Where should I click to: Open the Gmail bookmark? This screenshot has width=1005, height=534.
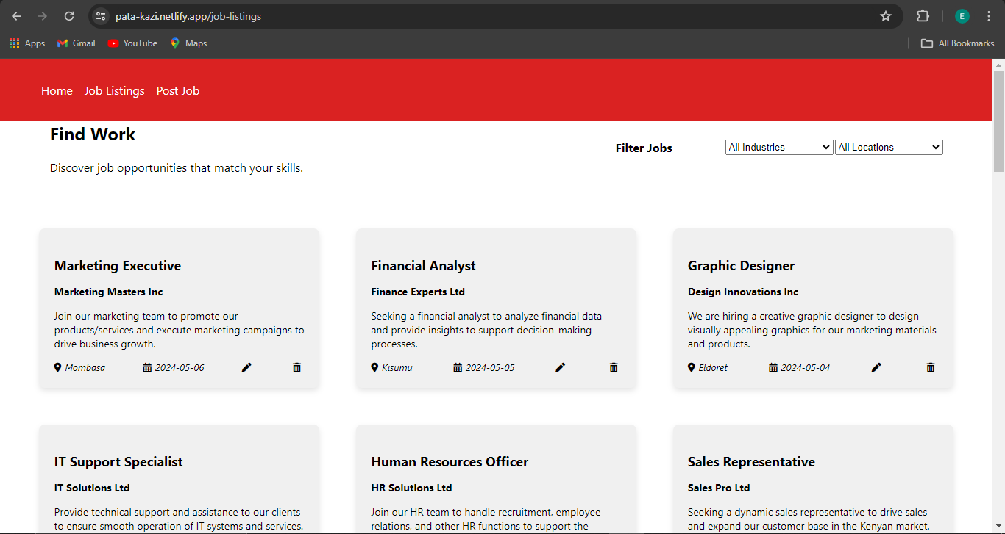point(77,43)
